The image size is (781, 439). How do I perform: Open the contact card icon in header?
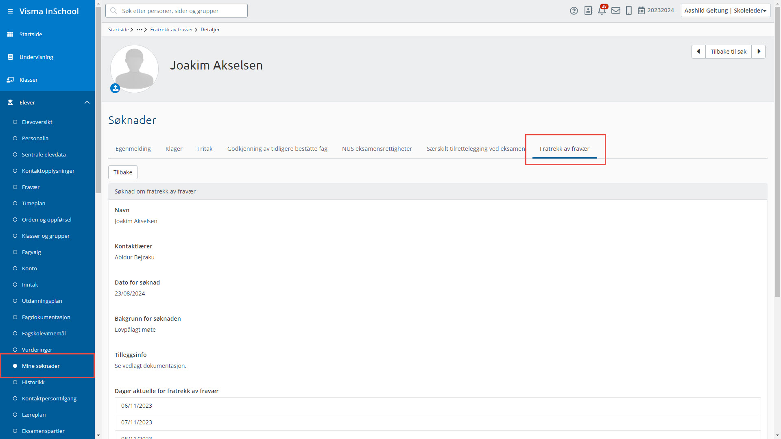click(x=588, y=11)
